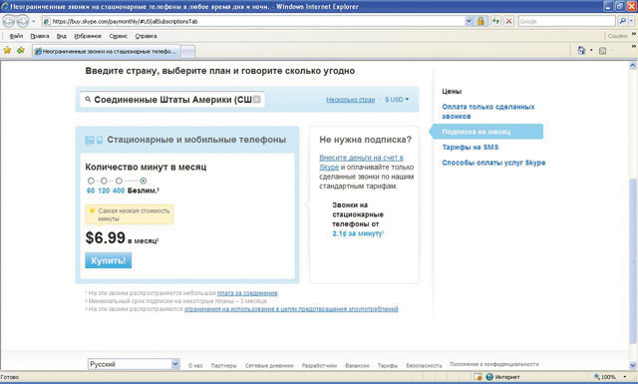Click Положение о конфиденциальности footer link
The height and width of the screenshot is (384, 638).
494,364
